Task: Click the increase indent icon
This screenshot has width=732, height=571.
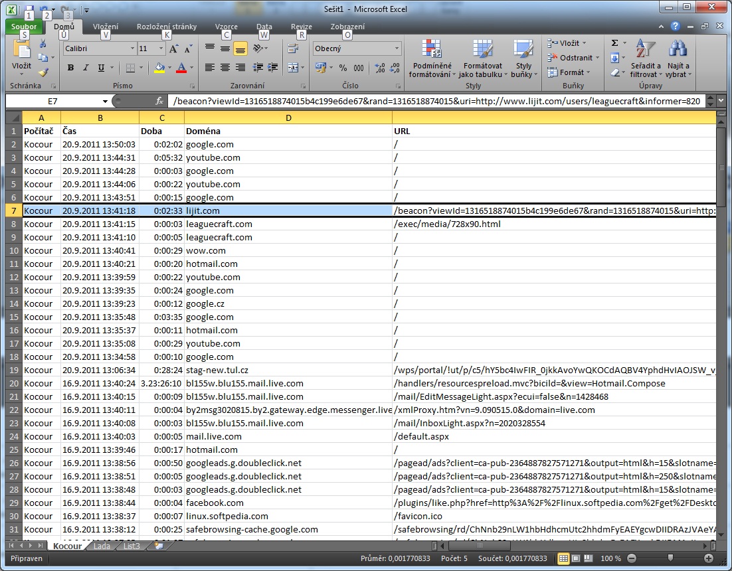Action: coord(272,68)
